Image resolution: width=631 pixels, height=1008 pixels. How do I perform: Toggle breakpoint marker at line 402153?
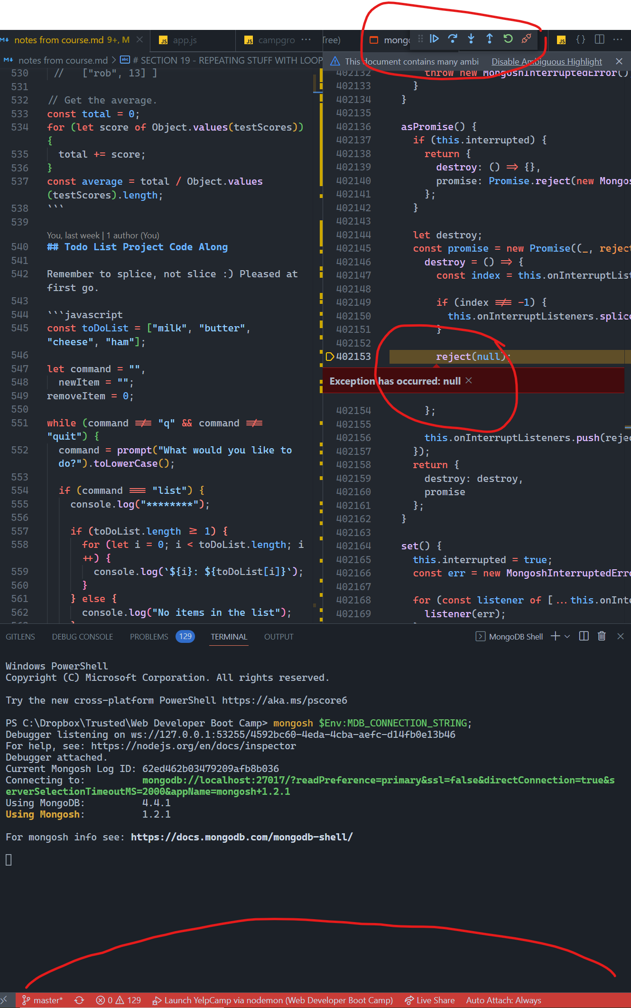tap(329, 357)
